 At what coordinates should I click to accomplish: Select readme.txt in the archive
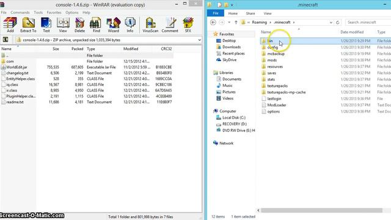click(x=15, y=102)
